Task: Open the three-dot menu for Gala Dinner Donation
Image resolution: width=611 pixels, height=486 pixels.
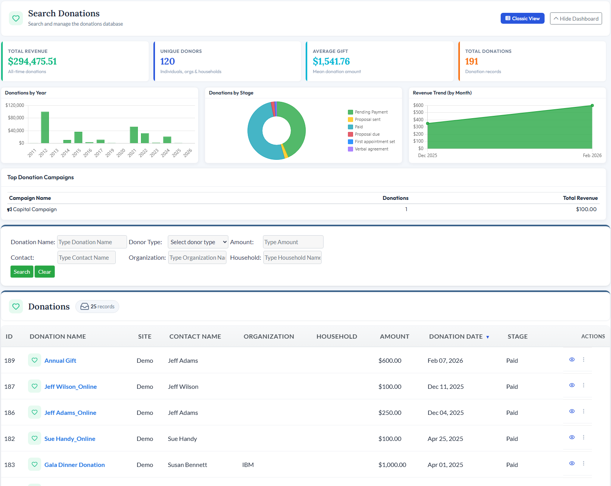Action: (583, 463)
